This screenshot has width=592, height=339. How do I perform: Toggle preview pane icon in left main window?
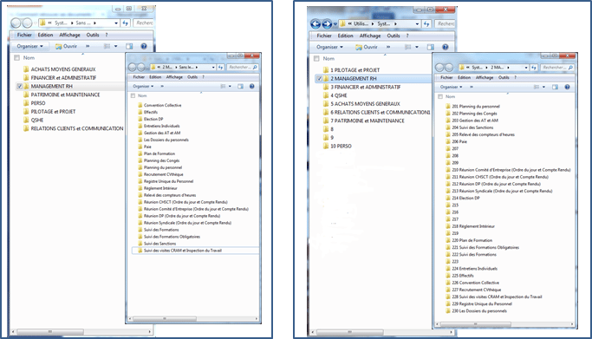click(x=129, y=46)
